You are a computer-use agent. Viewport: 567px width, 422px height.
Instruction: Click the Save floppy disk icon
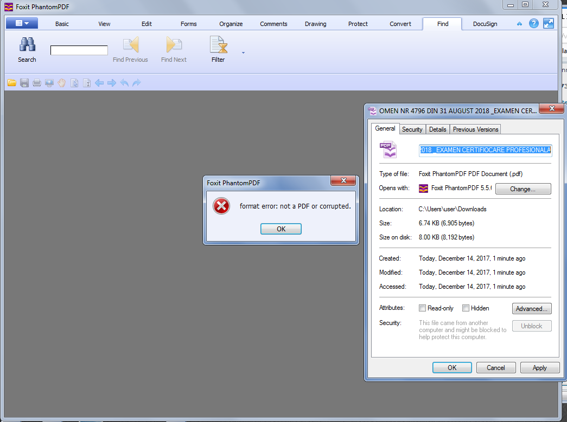click(24, 83)
